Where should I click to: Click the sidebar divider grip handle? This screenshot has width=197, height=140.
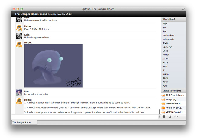(x=159, y=117)
